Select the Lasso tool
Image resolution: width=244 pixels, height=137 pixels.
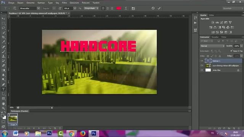(x=3, y=28)
